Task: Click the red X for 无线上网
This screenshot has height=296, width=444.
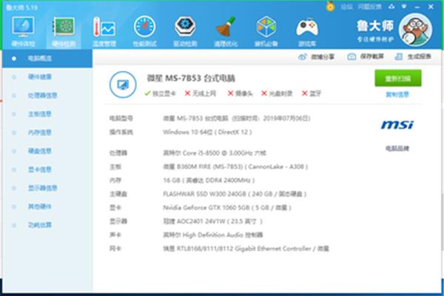Action: tap(187, 93)
